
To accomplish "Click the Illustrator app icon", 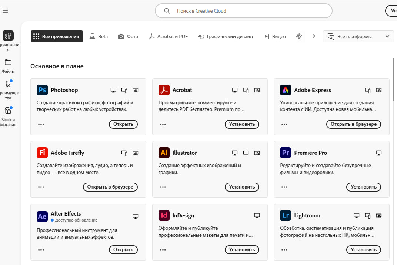I will (x=164, y=153).
